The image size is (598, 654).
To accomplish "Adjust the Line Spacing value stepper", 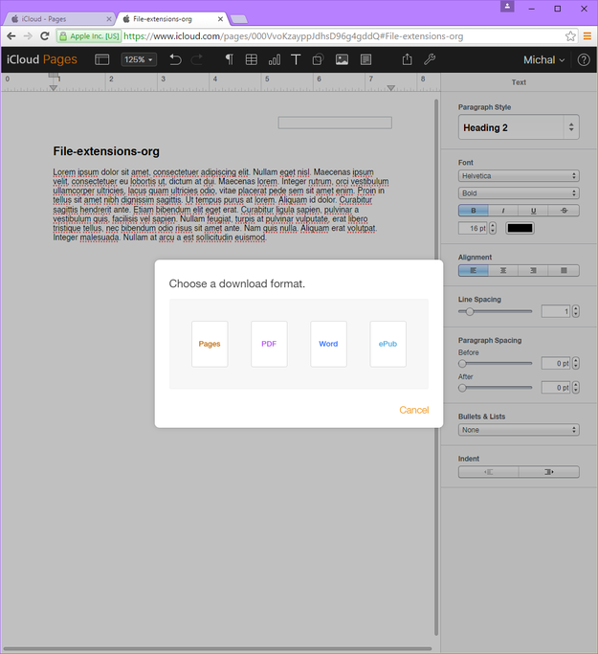I will (x=575, y=311).
